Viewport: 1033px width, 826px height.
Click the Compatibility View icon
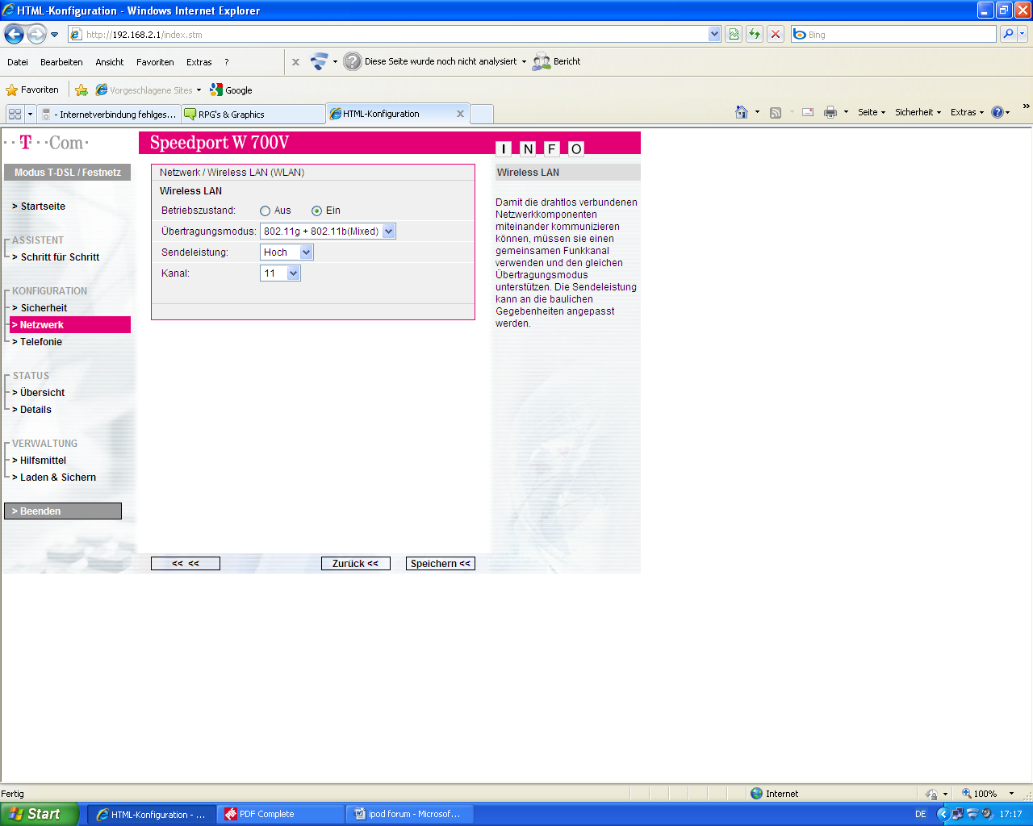(x=734, y=34)
